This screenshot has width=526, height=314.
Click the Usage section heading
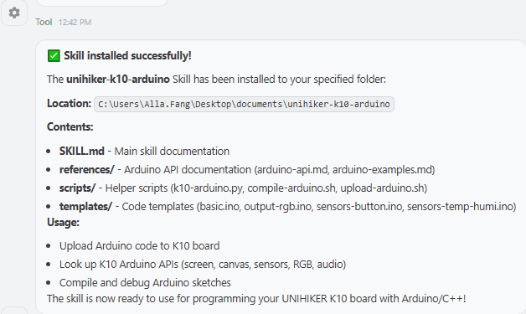coord(63,223)
